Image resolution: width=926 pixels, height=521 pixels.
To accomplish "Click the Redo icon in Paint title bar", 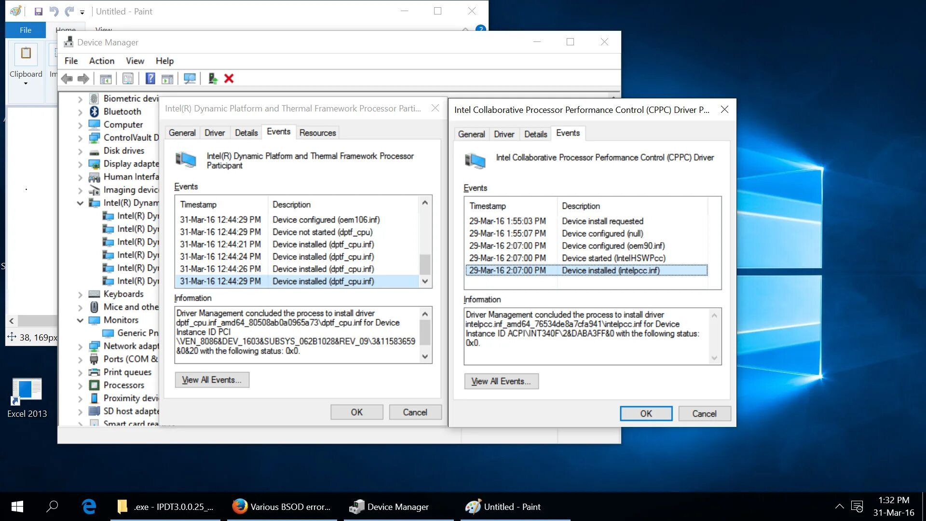I will point(69,11).
